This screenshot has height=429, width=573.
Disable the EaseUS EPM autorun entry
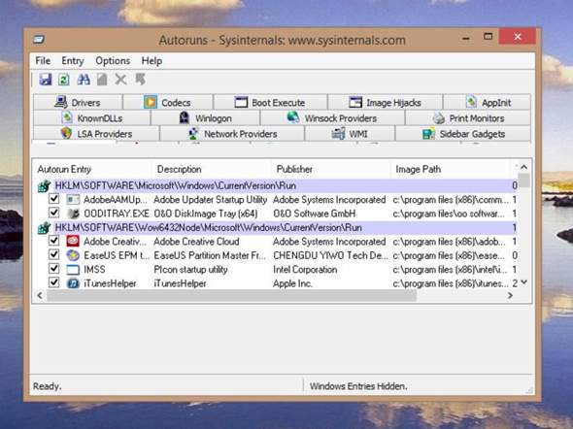tap(54, 254)
